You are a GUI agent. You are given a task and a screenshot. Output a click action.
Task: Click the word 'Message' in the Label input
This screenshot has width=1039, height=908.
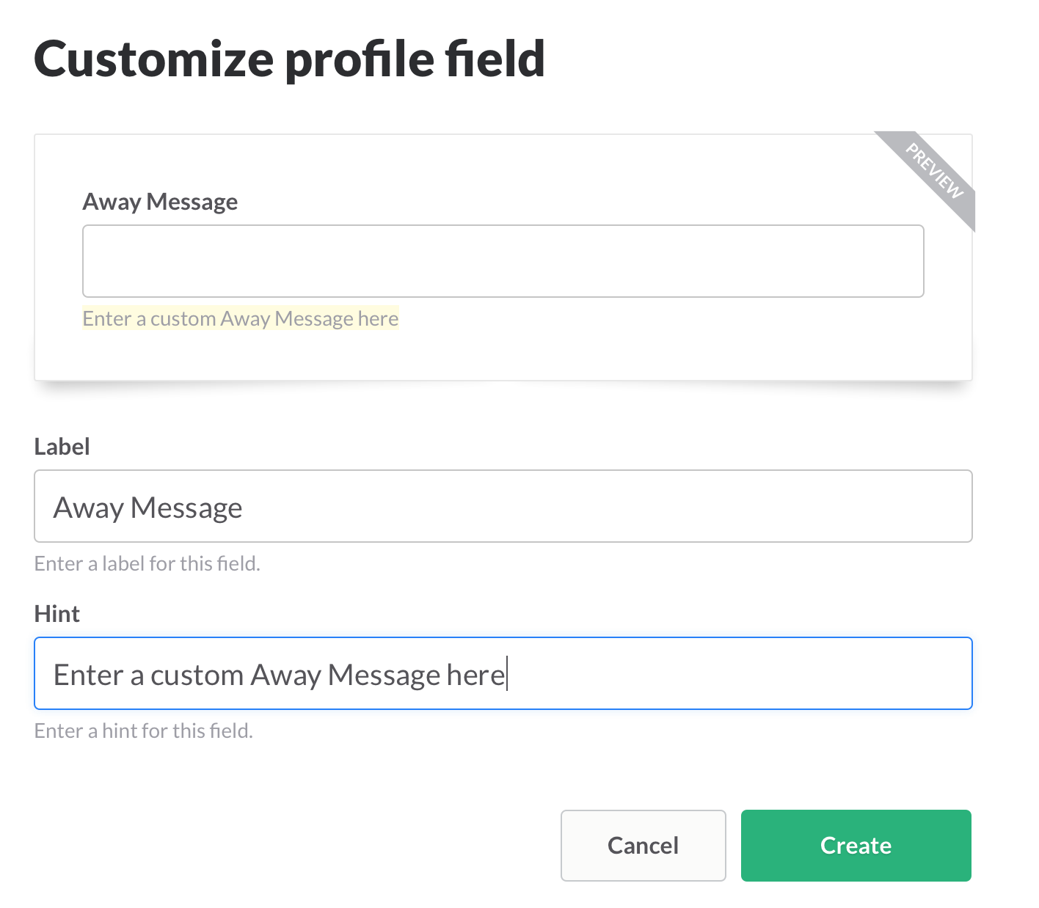pos(186,508)
